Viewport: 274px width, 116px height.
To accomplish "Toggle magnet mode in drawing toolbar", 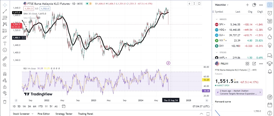I will tap(5, 74).
